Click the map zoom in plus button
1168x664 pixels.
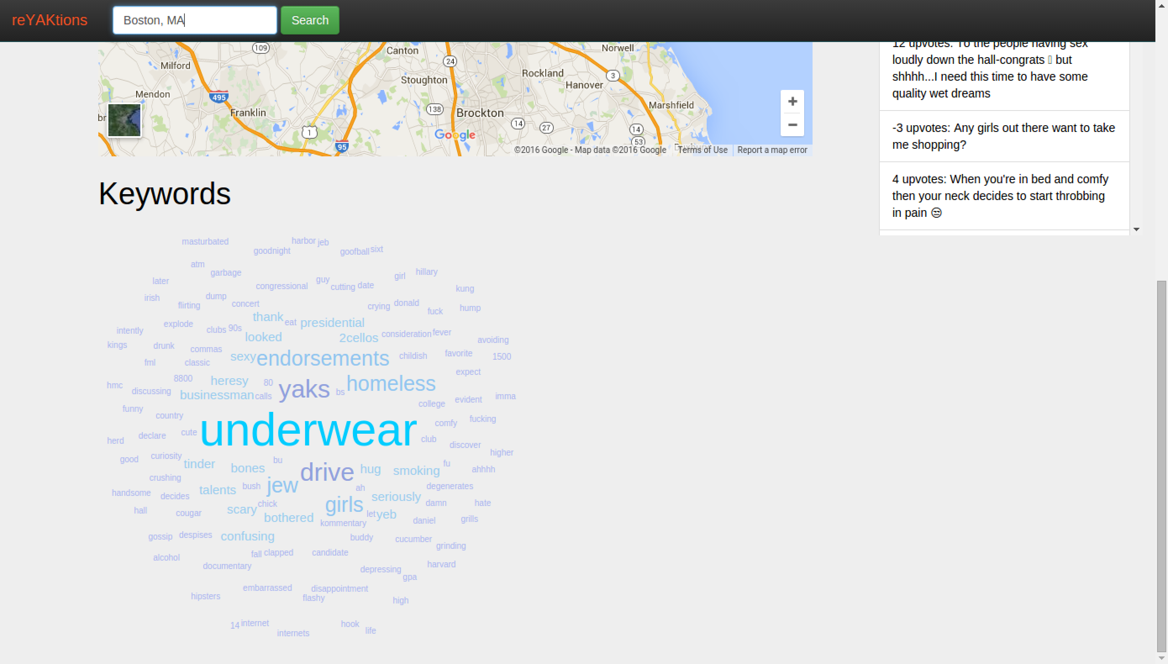[792, 101]
